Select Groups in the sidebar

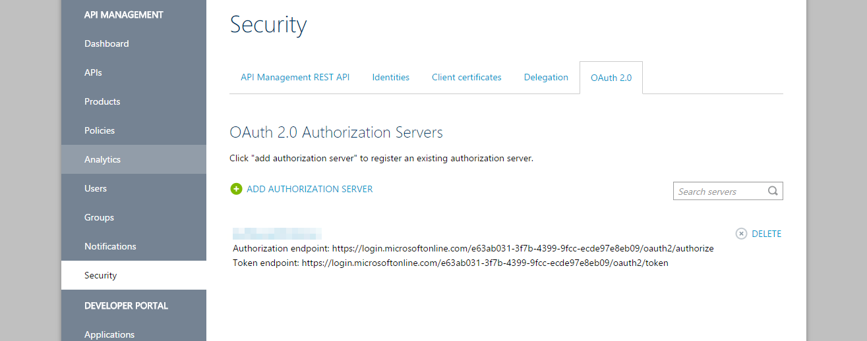click(x=99, y=217)
